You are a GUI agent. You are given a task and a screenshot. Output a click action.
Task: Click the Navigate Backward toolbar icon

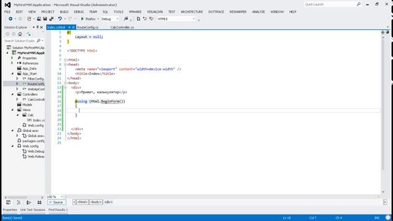point(10,19)
